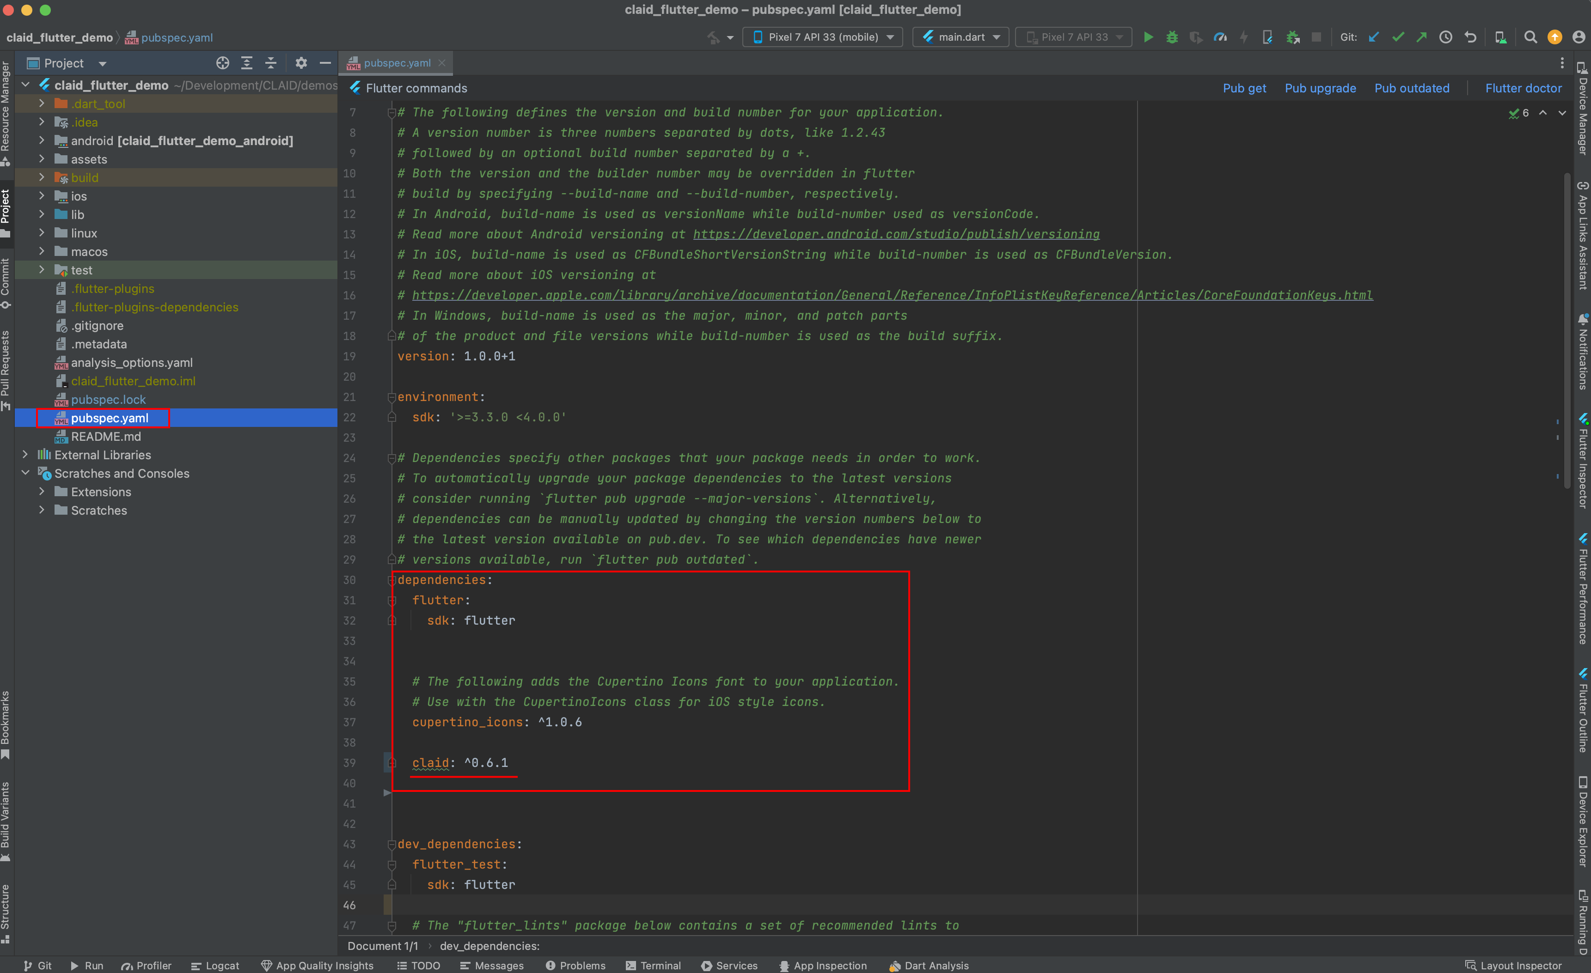The height and width of the screenshot is (973, 1591).
Task: Go to previous highlighted problem arrow
Action: 1542,113
